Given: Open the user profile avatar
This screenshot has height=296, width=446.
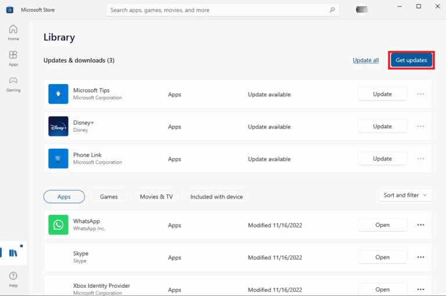Looking at the screenshot, I should point(362,10).
